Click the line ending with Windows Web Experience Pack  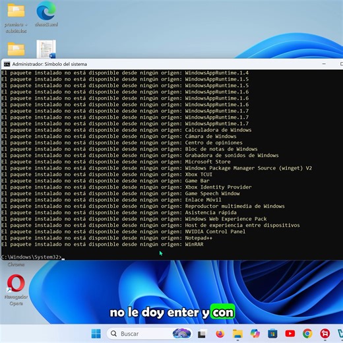point(134,219)
